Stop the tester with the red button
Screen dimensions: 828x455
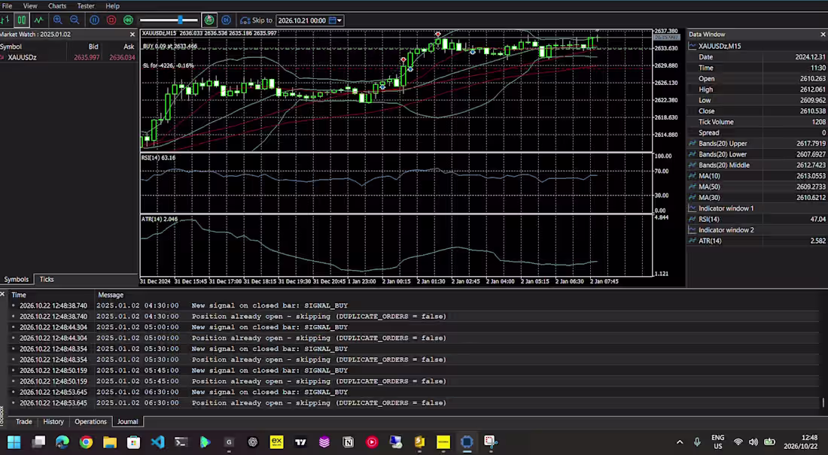tap(111, 20)
